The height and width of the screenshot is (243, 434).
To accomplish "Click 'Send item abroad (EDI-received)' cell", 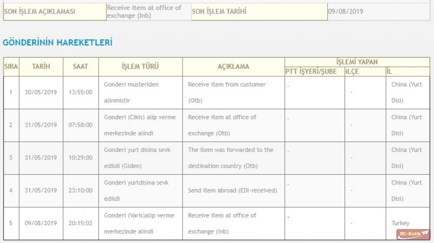I will (233, 190).
